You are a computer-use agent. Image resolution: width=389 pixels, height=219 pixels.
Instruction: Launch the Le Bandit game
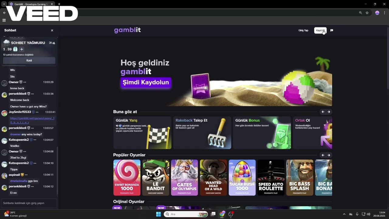coord(156,178)
